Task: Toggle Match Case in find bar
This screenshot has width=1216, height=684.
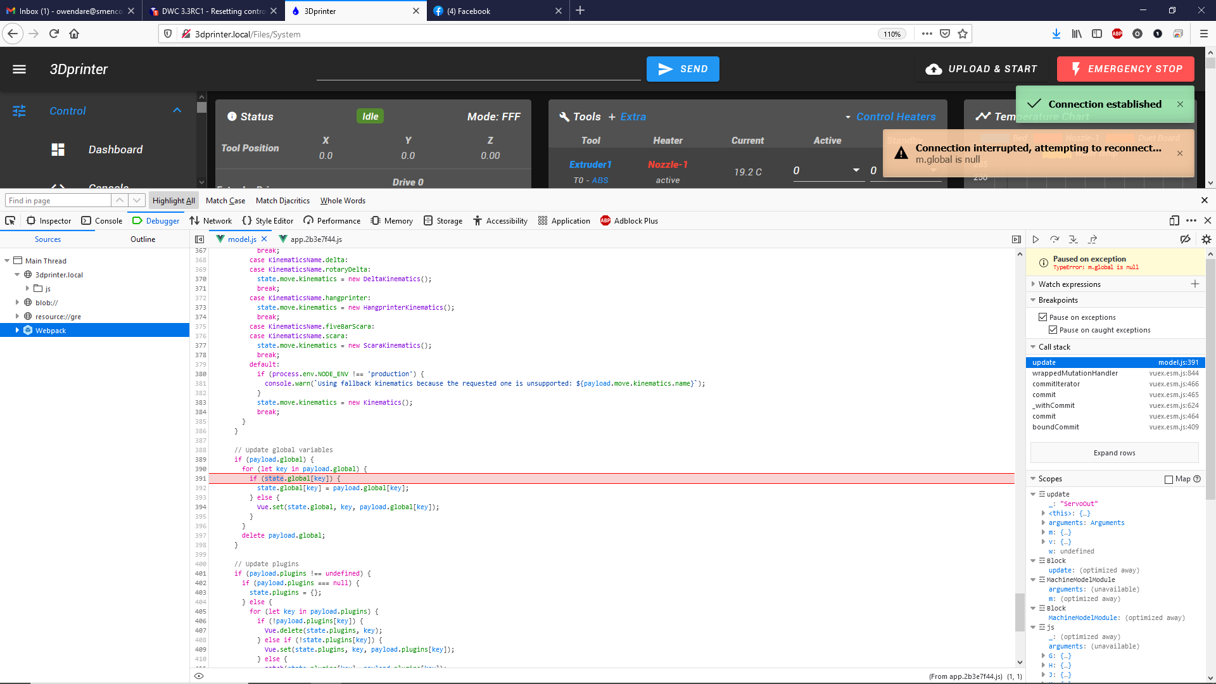Action: pos(225,201)
